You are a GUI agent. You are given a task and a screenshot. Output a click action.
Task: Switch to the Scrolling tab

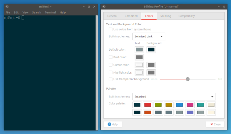[x=166, y=16]
